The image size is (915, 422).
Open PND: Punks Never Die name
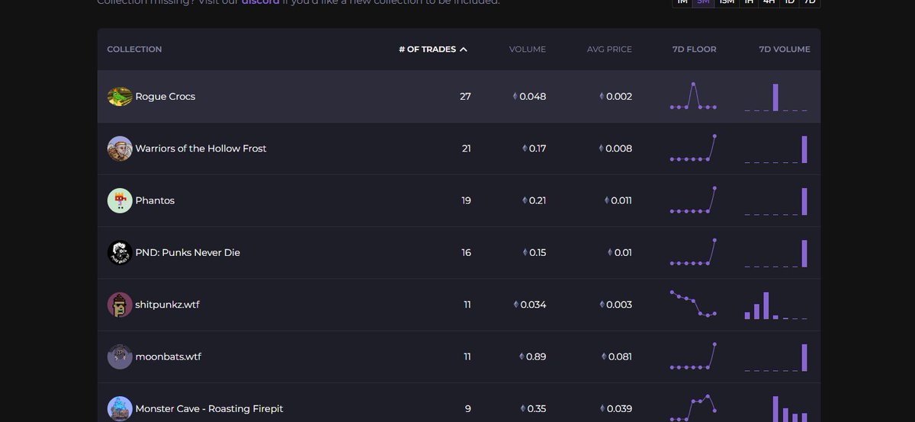[x=188, y=252]
